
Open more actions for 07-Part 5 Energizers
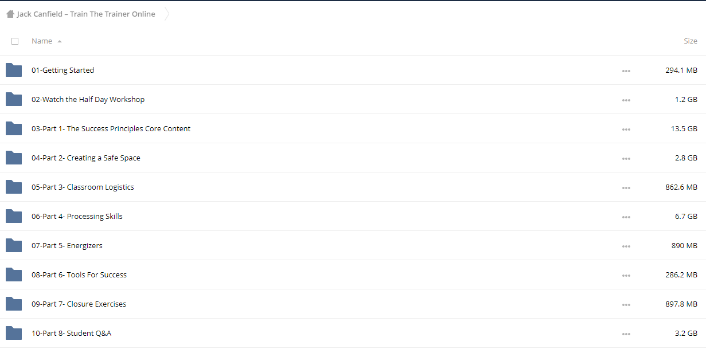626,246
